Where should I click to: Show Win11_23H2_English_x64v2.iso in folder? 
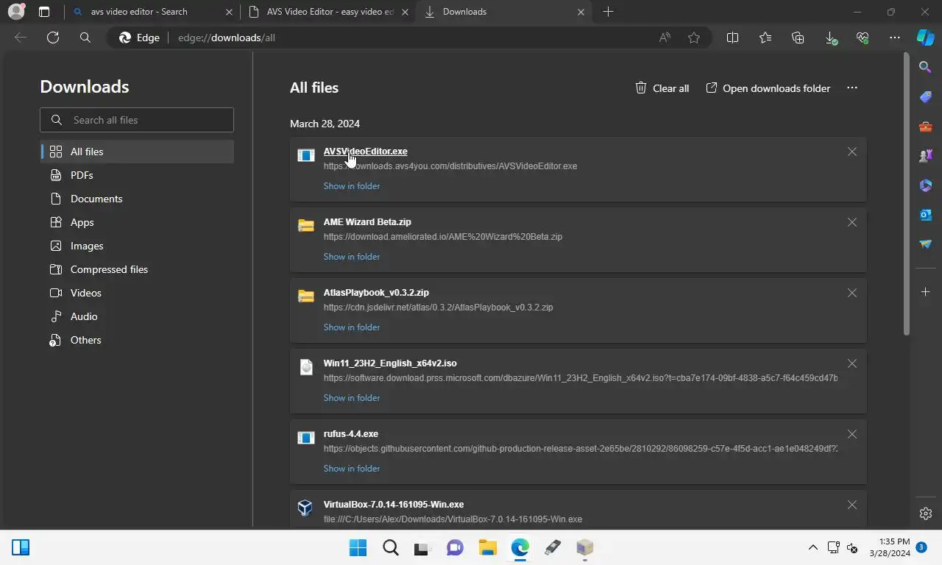click(x=352, y=398)
